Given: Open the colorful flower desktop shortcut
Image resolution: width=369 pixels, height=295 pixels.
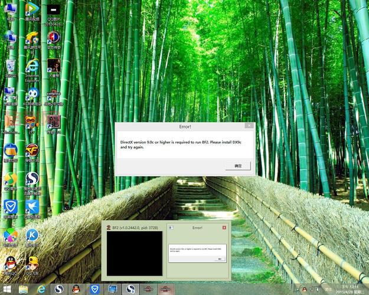Looking at the screenshot, I should coord(11,238).
